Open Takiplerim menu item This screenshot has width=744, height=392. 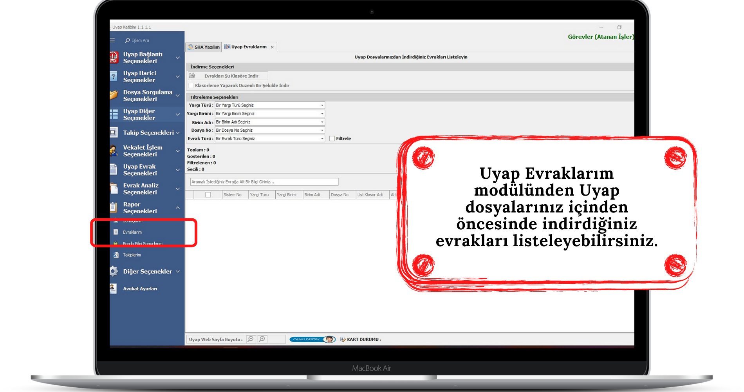(x=132, y=255)
